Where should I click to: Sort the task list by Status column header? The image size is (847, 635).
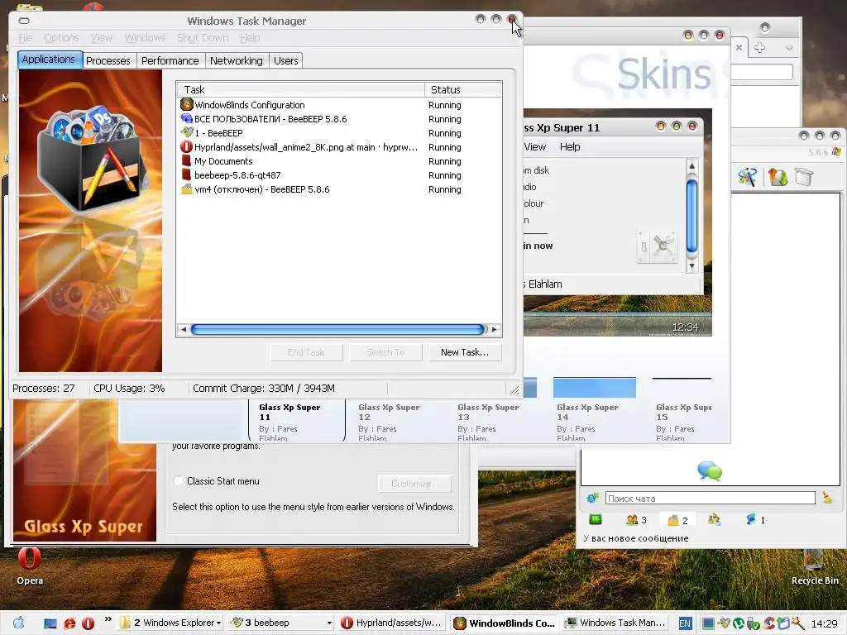pyautogui.click(x=463, y=89)
